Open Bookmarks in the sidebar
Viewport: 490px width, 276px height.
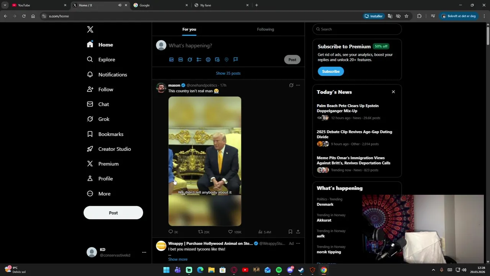click(x=105, y=134)
